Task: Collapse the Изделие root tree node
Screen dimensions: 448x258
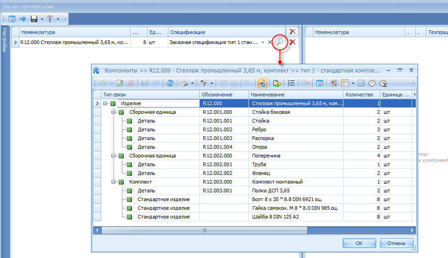Action: pos(105,104)
